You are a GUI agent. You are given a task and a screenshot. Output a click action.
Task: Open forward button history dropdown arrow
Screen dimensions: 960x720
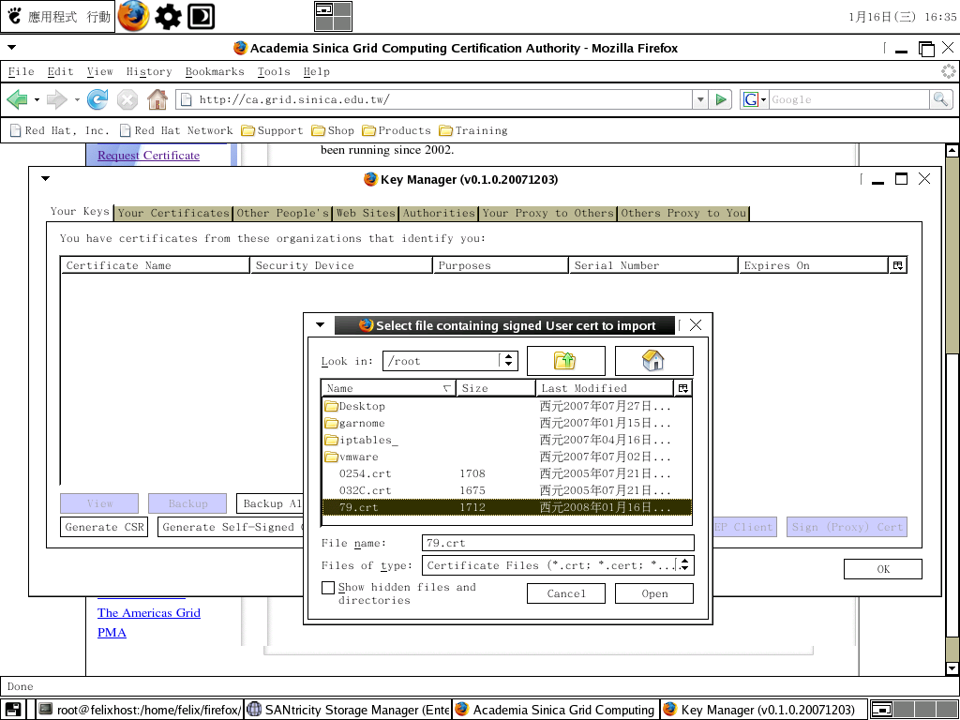pyautogui.click(x=77, y=99)
